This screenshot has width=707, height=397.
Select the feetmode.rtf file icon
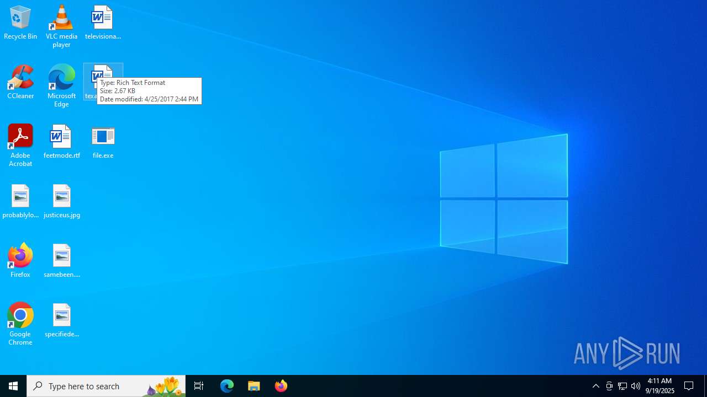61,142
